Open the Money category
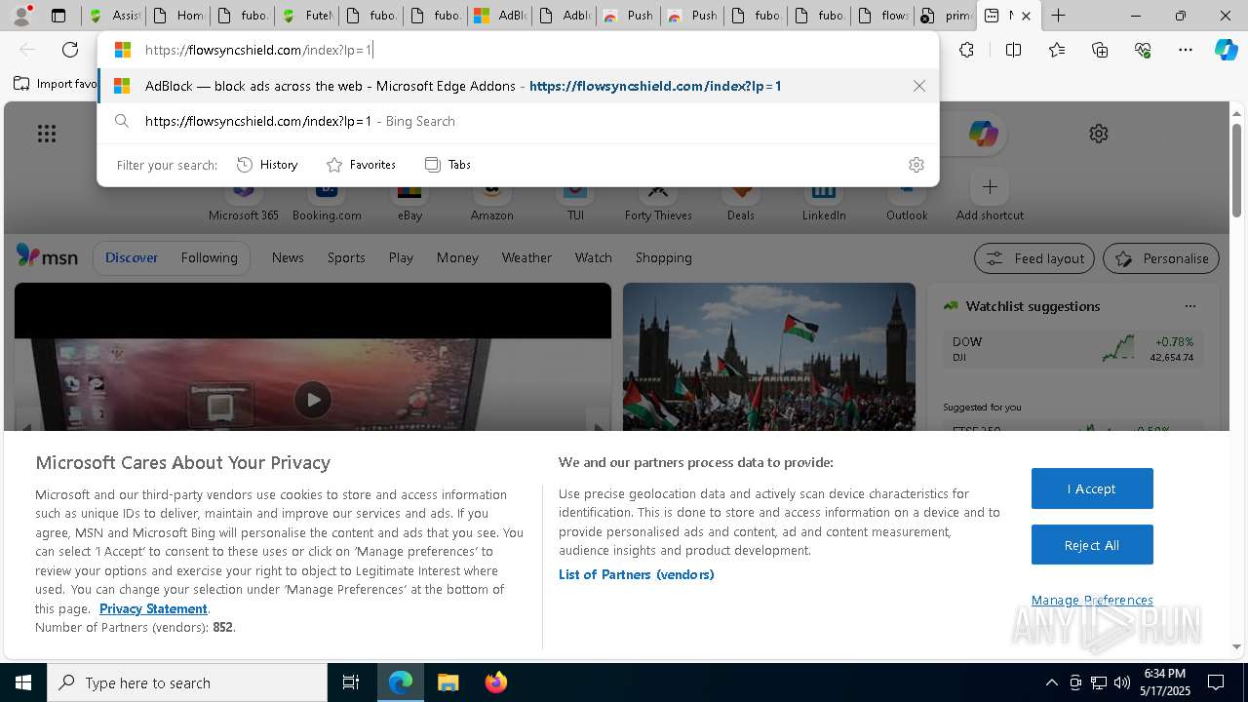The width and height of the screenshot is (1248, 702). (457, 257)
